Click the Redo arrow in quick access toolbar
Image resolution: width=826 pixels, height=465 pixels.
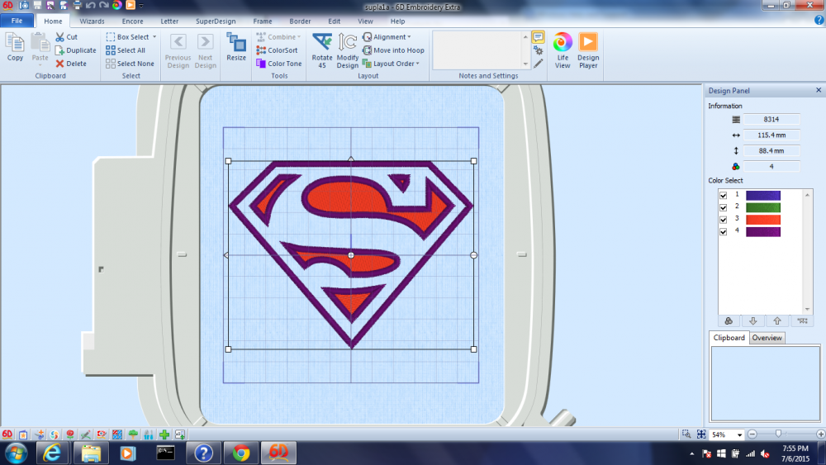tap(104, 5)
